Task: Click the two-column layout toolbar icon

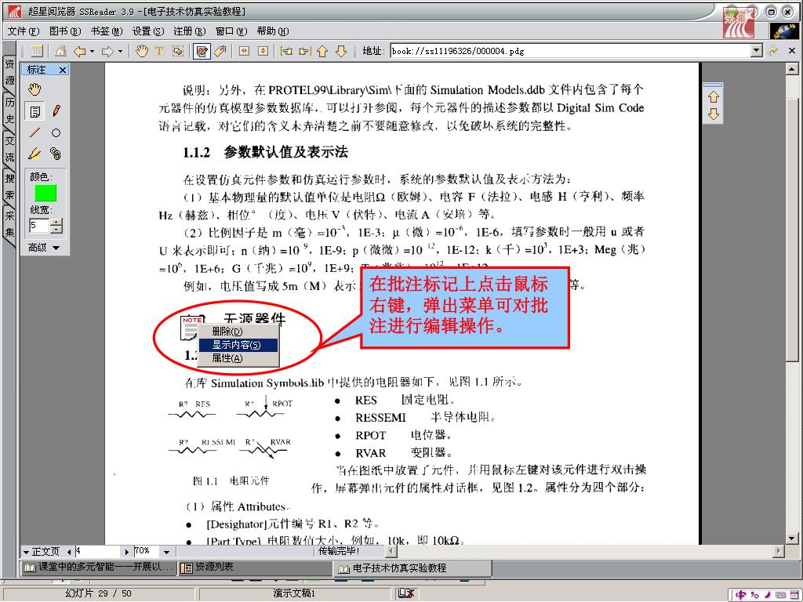Action: (x=37, y=51)
